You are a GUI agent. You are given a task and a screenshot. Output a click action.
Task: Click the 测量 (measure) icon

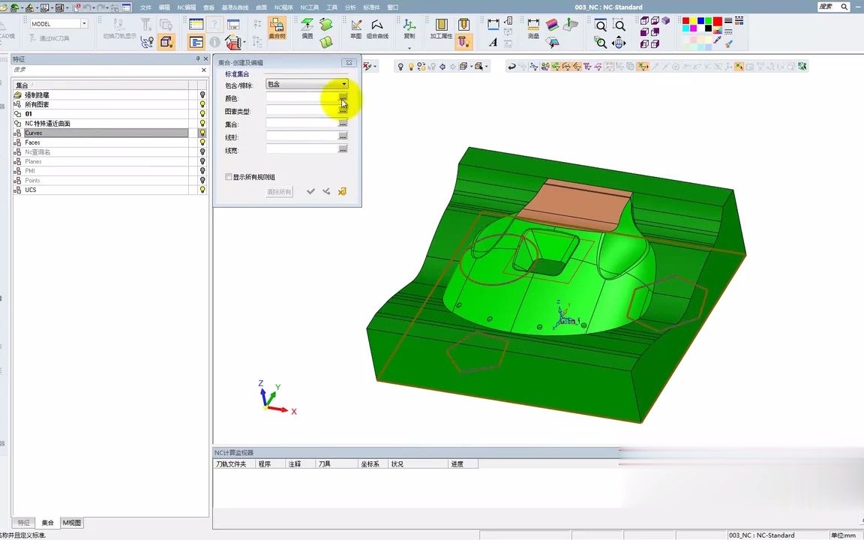click(533, 28)
